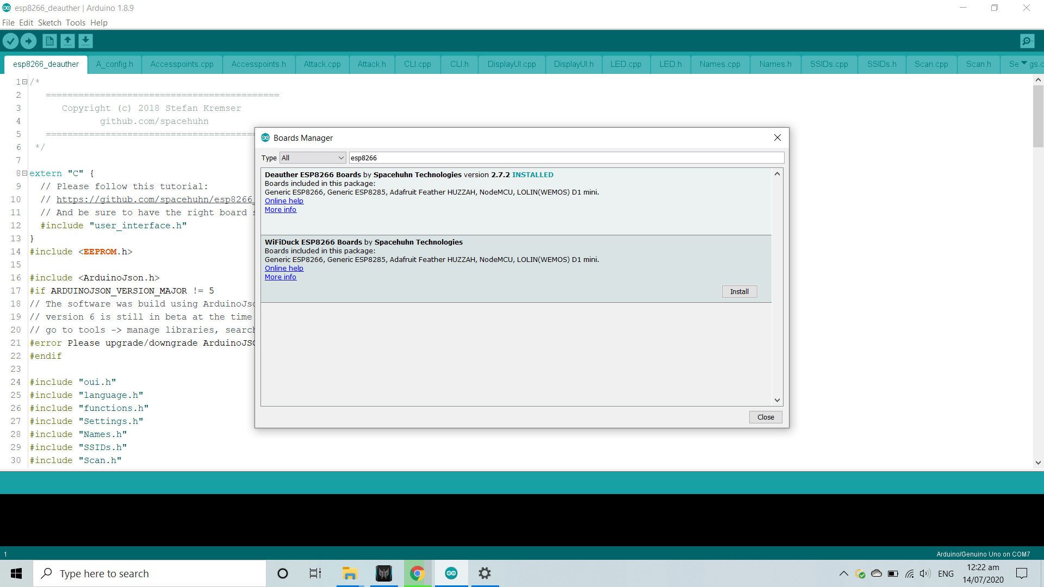Expand the hidden tabs dropdown arrow

[1024, 63]
